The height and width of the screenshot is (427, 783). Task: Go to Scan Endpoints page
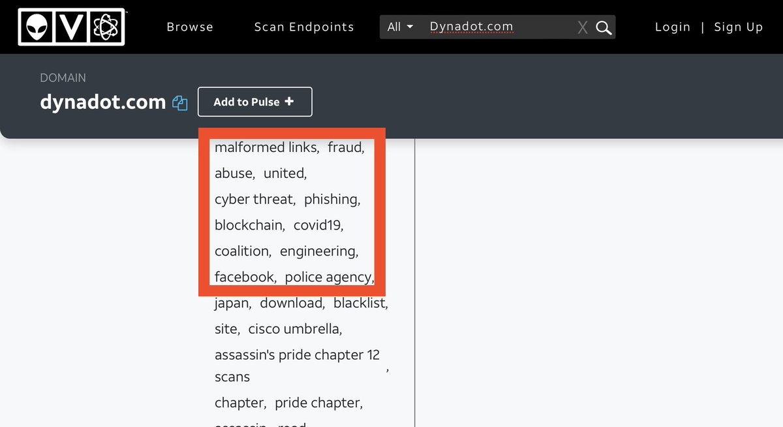point(304,27)
